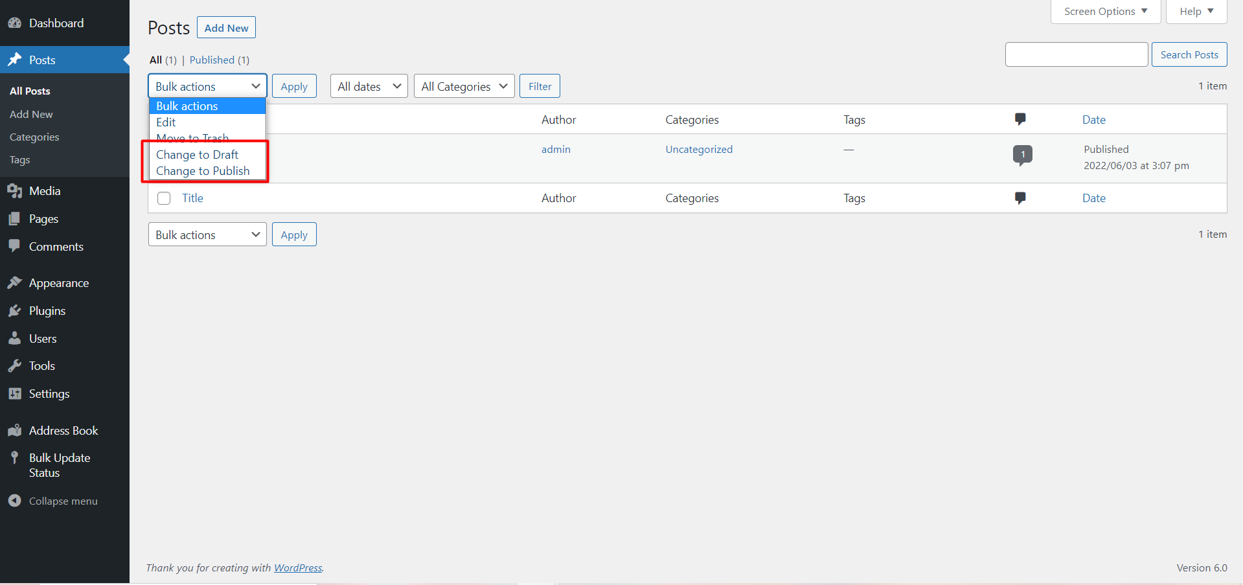
Task: Collapse the menu using arrow icon
Action: pyautogui.click(x=14, y=501)
